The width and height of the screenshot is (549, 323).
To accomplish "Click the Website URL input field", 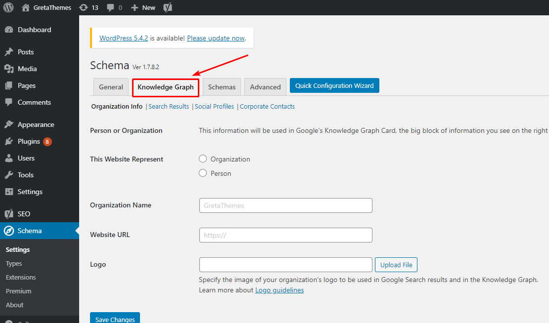I will 285,235.
